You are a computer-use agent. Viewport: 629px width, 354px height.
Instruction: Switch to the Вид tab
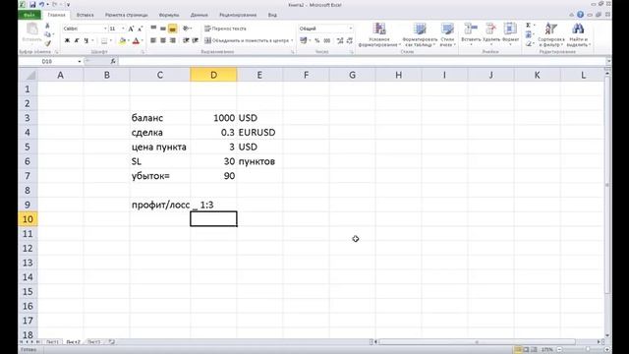tap(272, 15)
